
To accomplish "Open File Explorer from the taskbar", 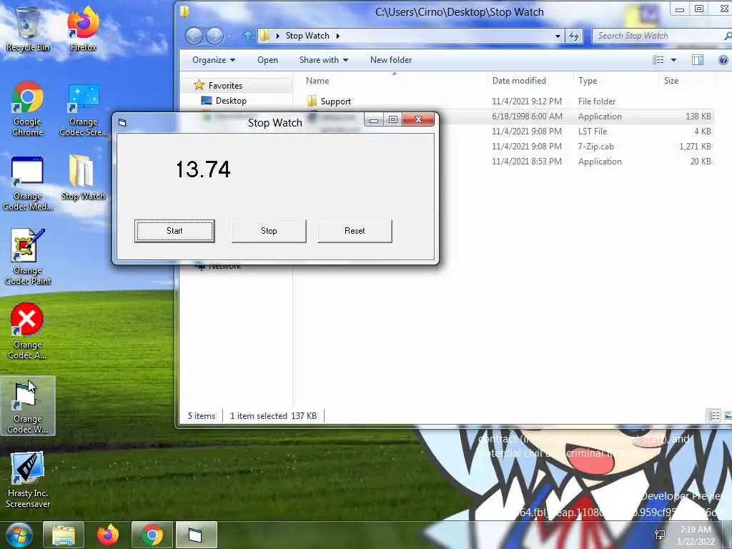I will point(64,535).
